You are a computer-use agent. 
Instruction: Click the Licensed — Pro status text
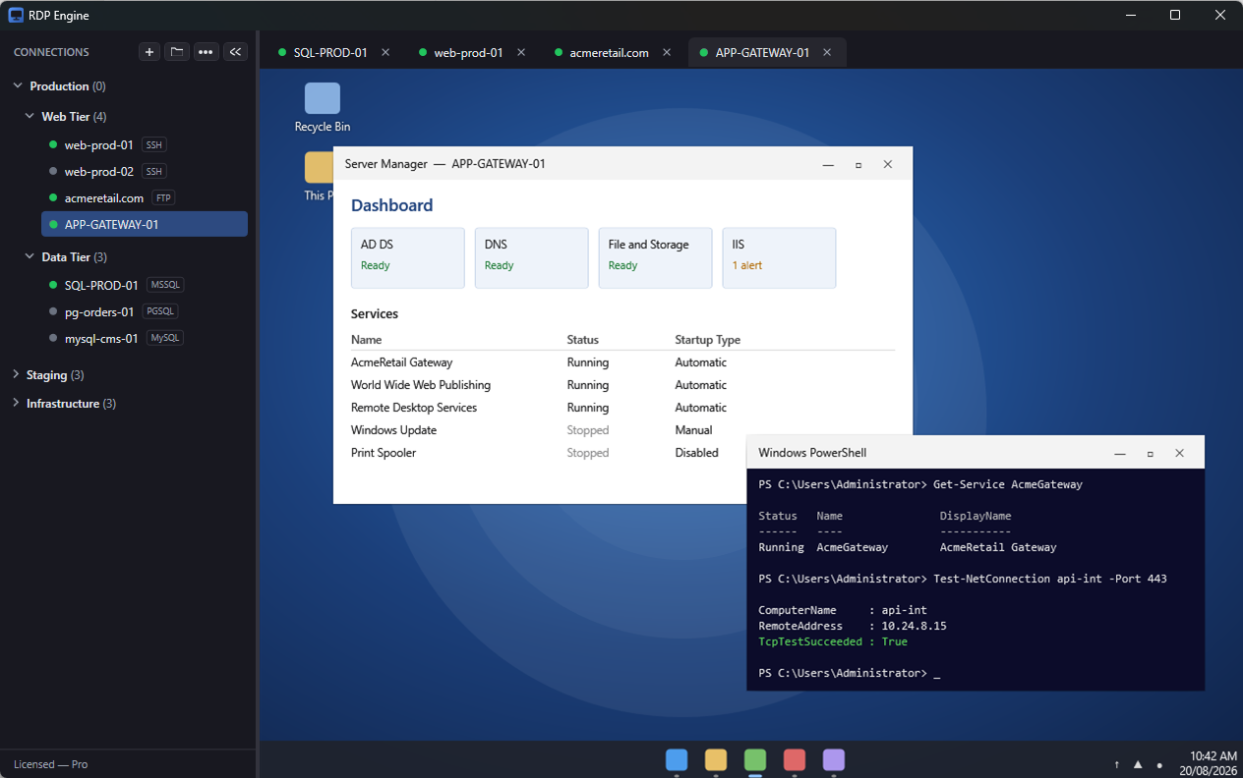[x=50, y=764]
